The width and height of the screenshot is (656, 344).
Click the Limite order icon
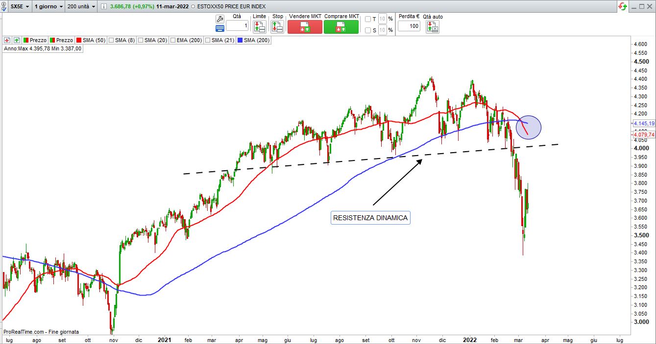click(x=259, y=27)
